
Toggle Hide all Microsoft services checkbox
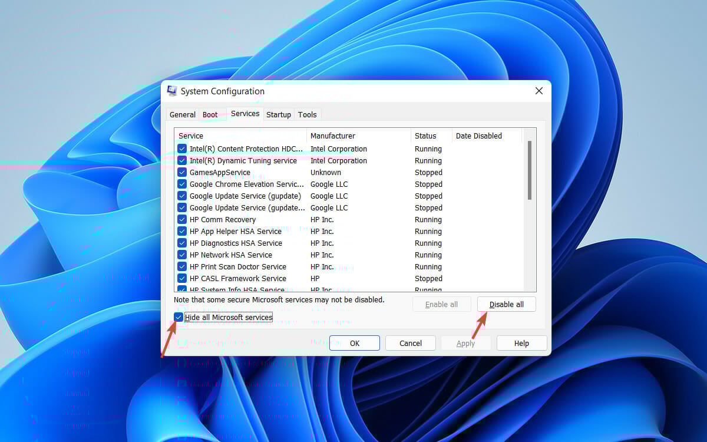click(179, 317)
